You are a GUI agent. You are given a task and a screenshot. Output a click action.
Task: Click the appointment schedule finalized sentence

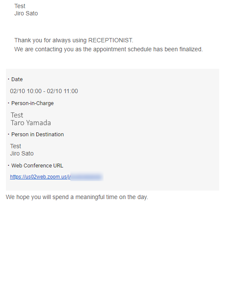[x=109, y=50]
